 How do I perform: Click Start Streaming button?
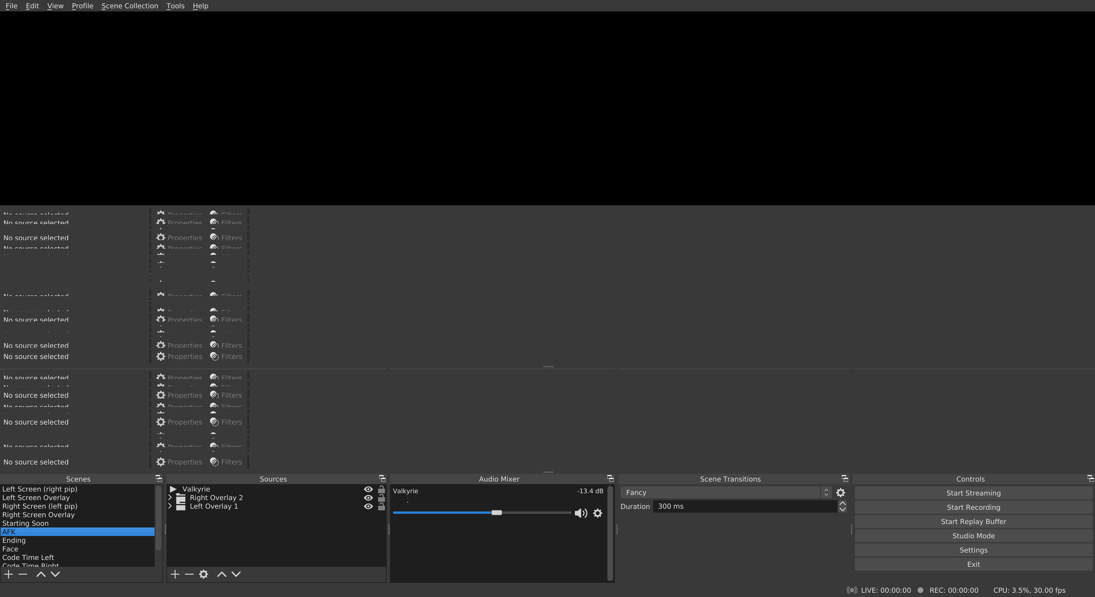point(973,493)
